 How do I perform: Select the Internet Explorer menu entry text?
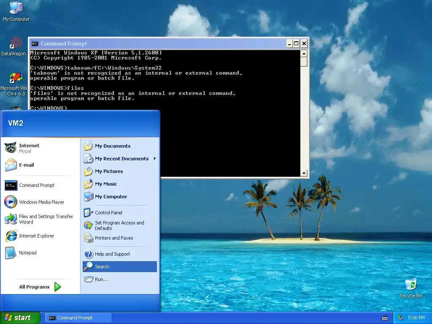36,236
